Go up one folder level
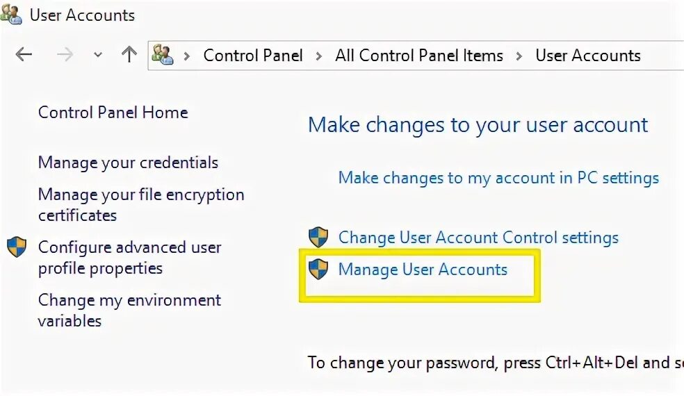Image resolution: width=684 pixels, height=396 pixels. click(129, 55)
